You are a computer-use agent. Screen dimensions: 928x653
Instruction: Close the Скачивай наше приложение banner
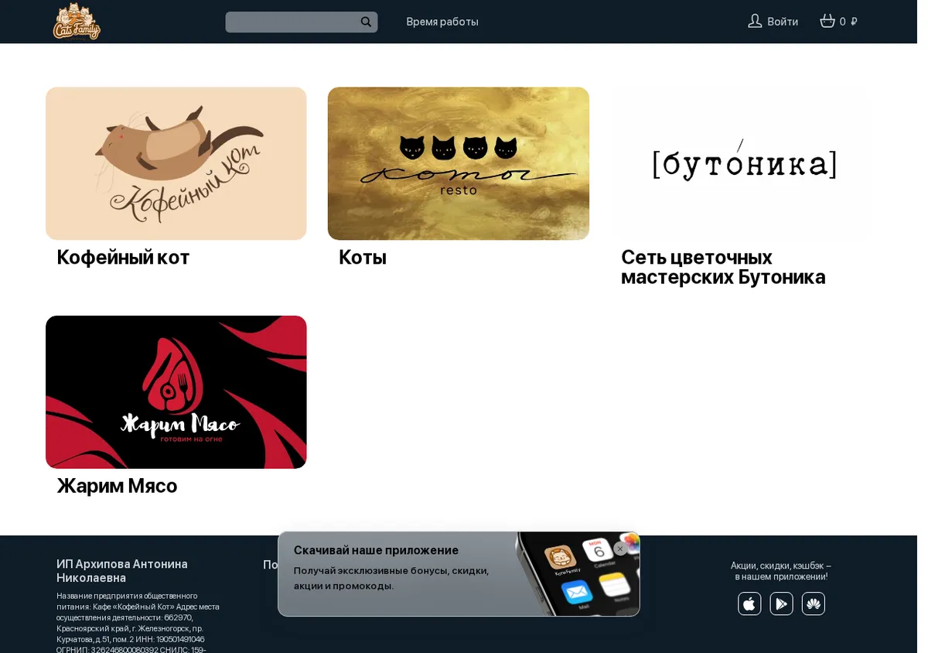click(x=620, y=549)
